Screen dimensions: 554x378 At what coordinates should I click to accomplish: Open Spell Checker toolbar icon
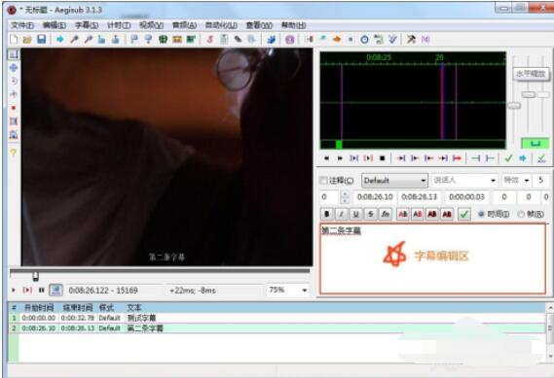(x=392, y=39)
